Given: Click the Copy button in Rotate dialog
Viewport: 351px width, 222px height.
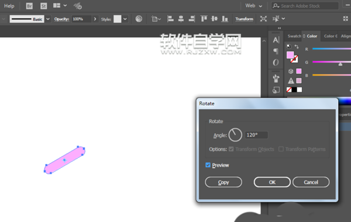Looking at the screenshot, I should point(223,182).
